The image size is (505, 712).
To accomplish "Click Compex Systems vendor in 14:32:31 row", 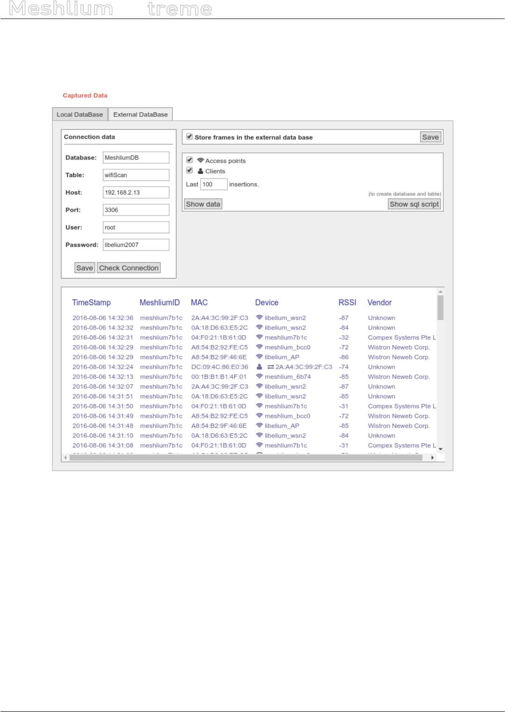I will tap(402, 338).
